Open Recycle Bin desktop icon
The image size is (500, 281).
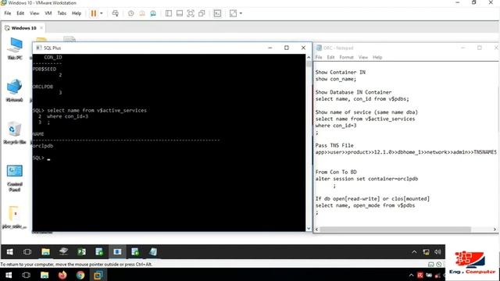coord(15,133)
